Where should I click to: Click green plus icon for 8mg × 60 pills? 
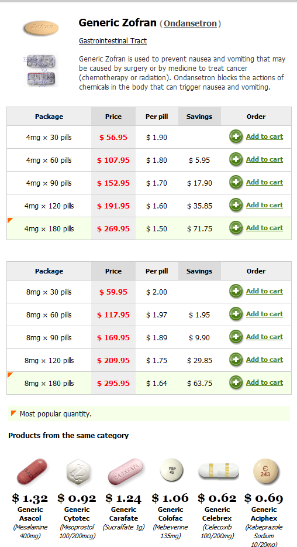(x=236, y=314)
